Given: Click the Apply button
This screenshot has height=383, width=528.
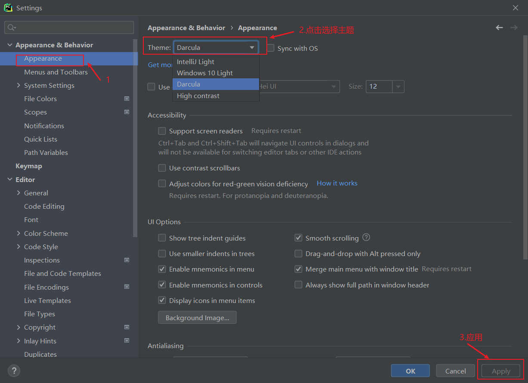Looking at the screenshot, I should click(501, 371).
